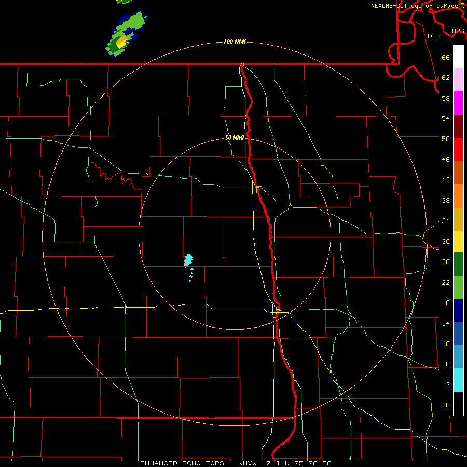Click the legend value 14
467x467 pixels.
(x=446, y=323)
